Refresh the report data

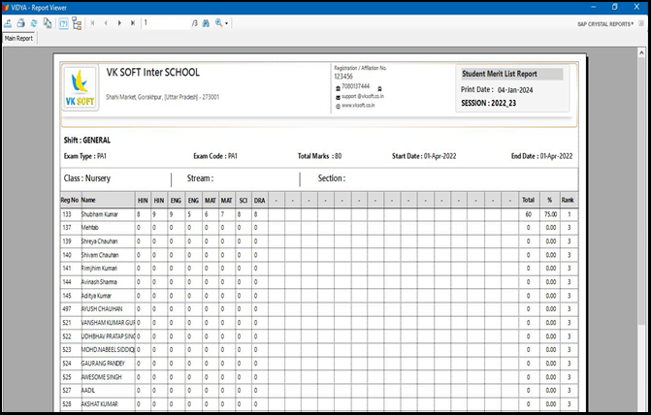34,23
